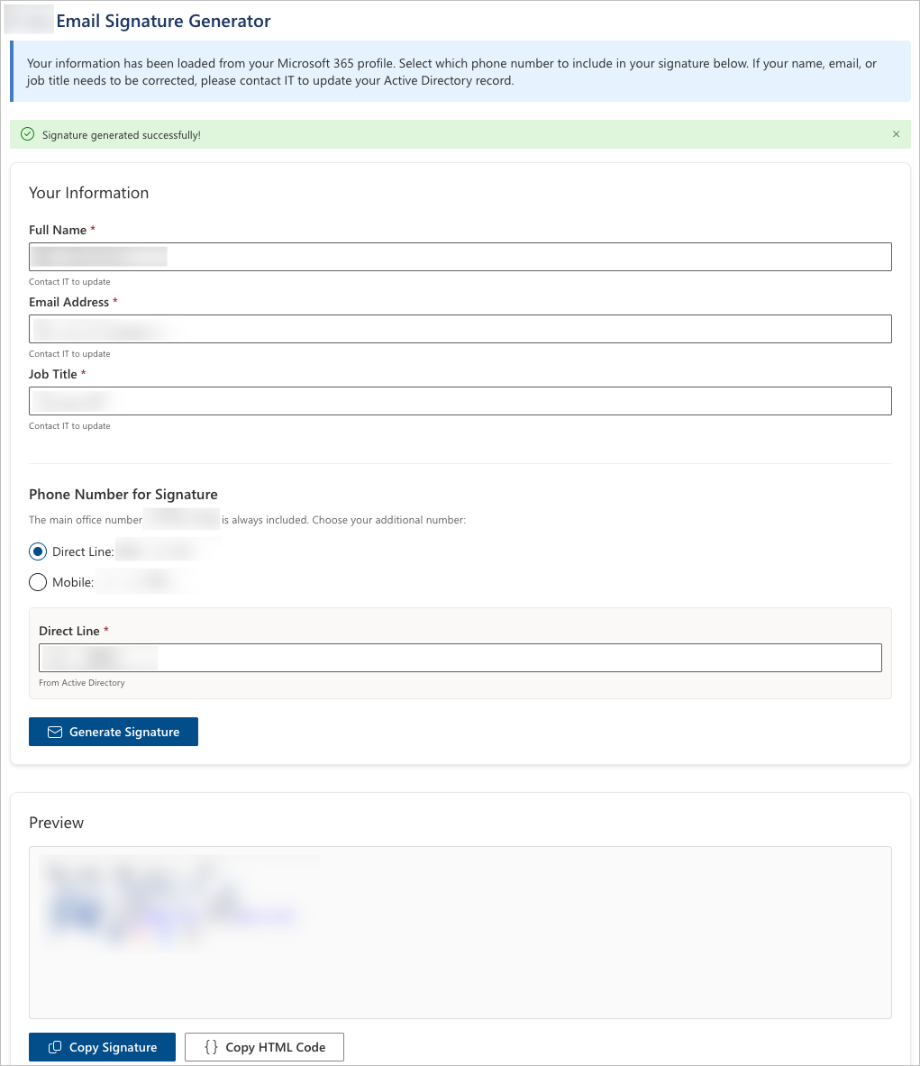920x1066 pixels.
Task: Click the green checkmark icon in success banner
Action: tap(27, 133)
